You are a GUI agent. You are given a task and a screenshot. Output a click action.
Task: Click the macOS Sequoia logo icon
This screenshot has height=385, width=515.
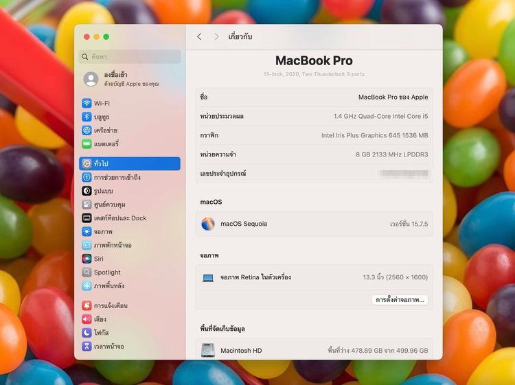(208, 224)
